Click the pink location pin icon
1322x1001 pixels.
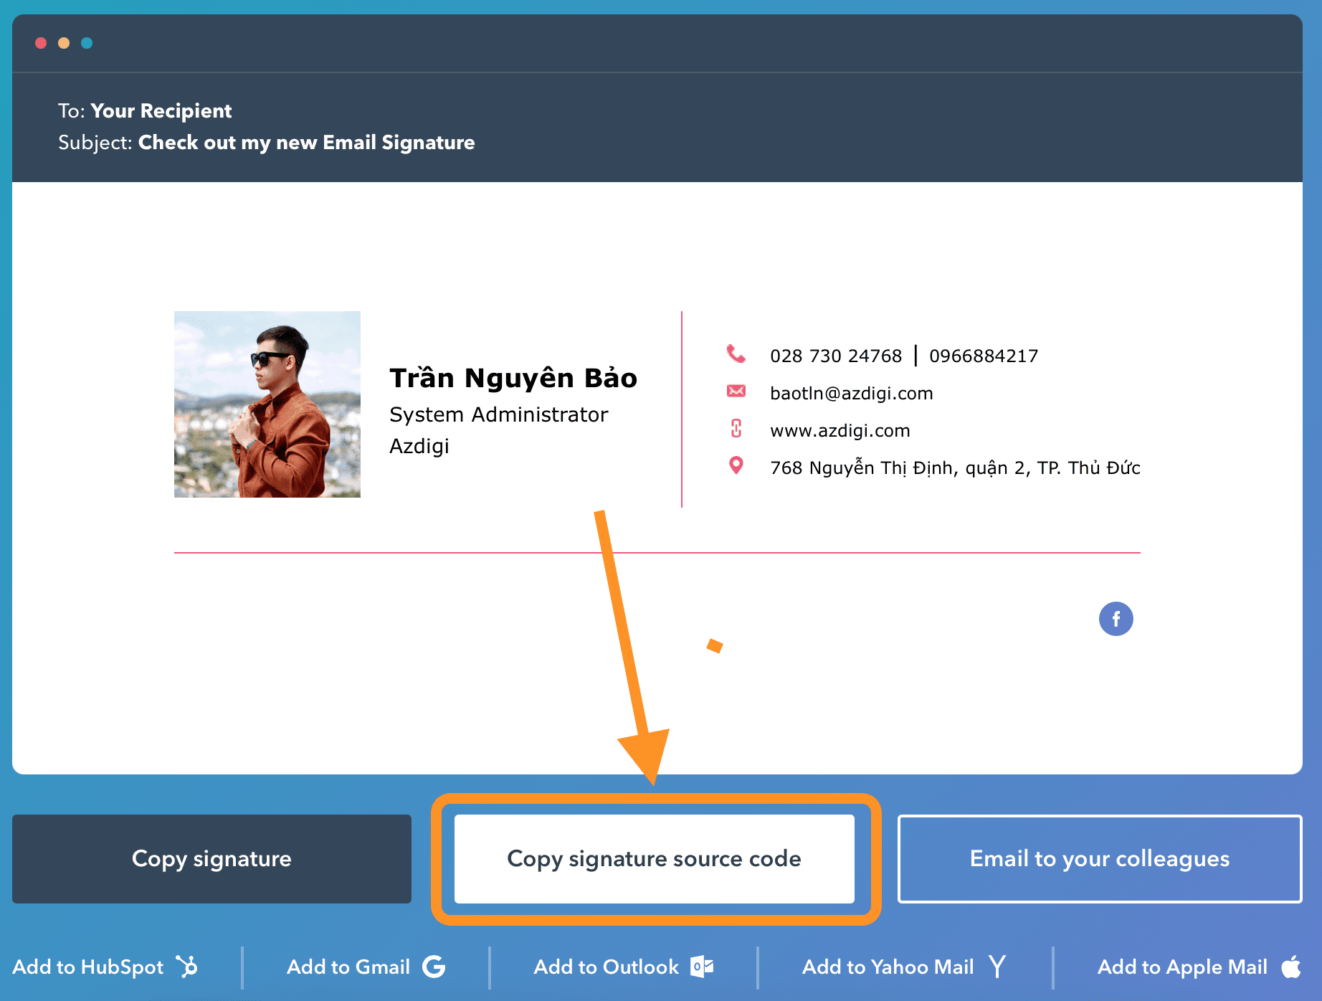[x=736, y=465]
